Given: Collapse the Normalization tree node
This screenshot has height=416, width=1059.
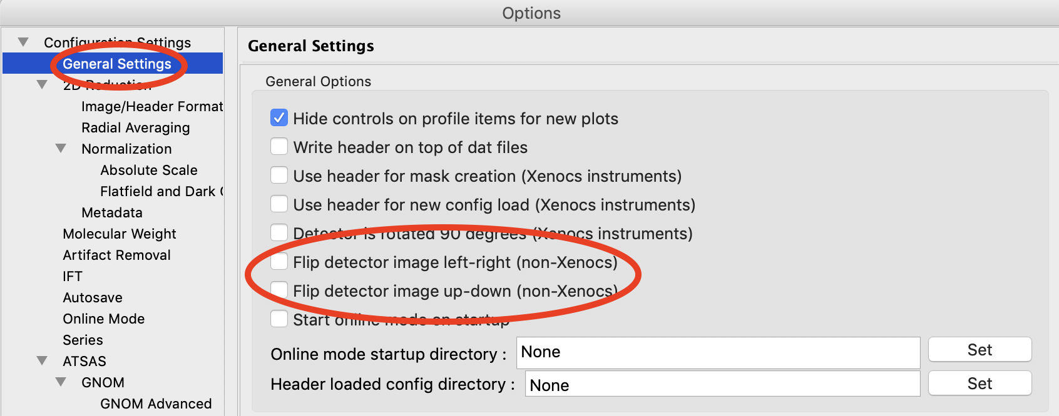Looking at the screenshot, I should tap(61, 149).
